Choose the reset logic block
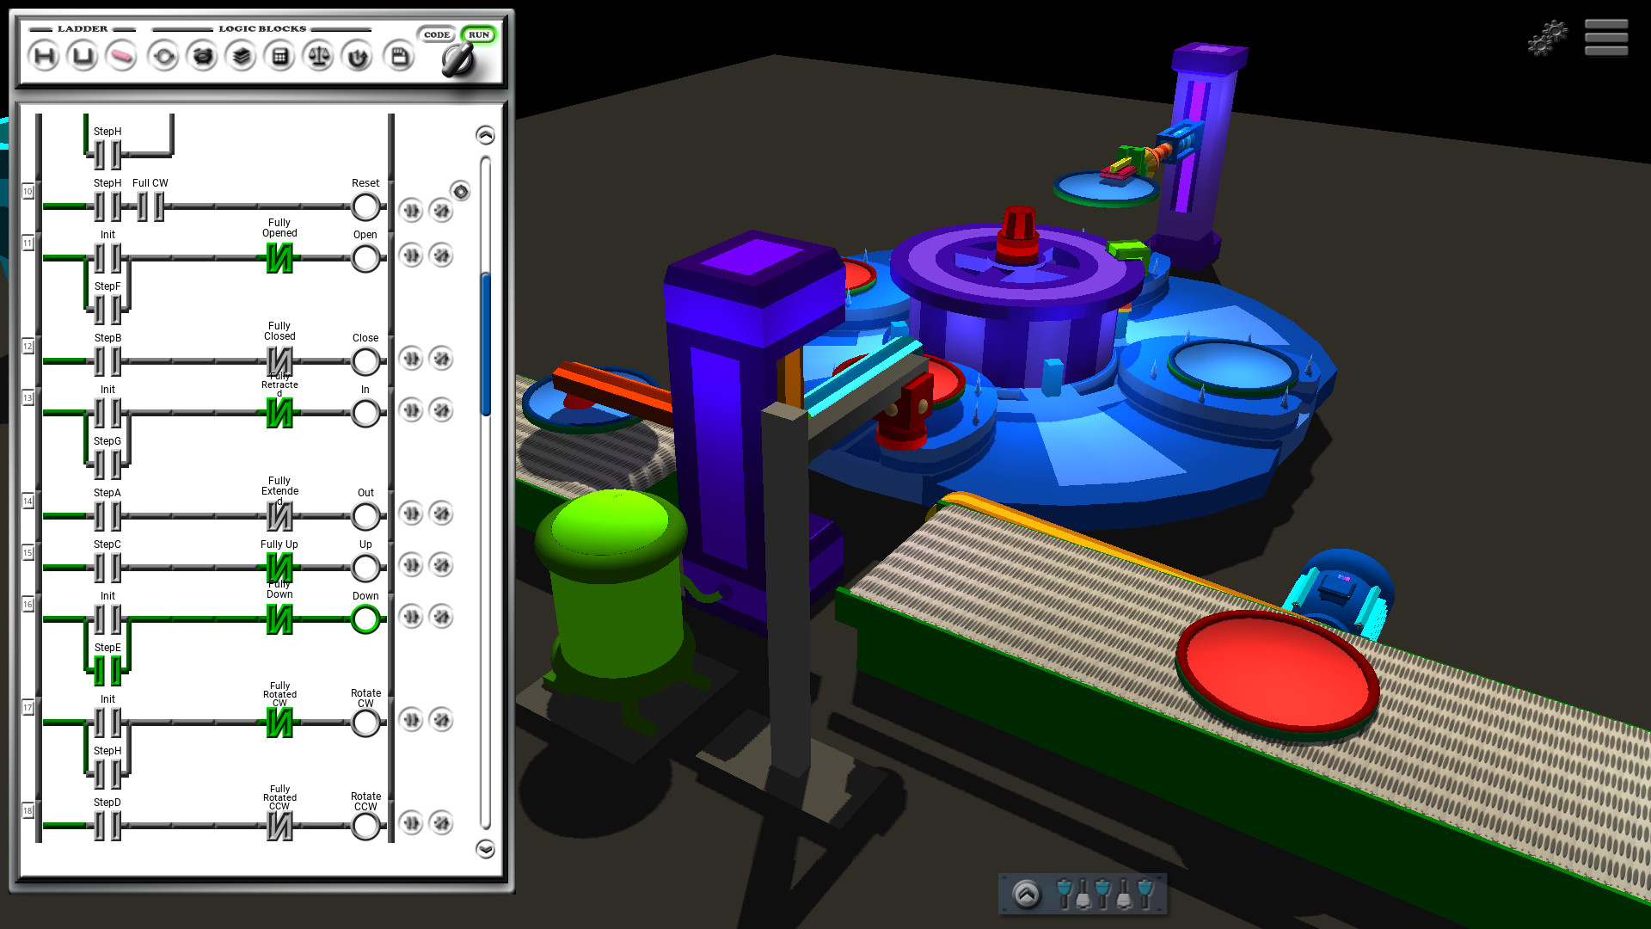The height and width of the screenshot is (929, 1651). 355,56
